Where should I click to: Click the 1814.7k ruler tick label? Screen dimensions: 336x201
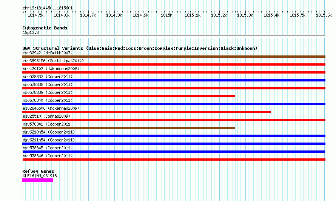pyautogui.click(x=88, y=15)
